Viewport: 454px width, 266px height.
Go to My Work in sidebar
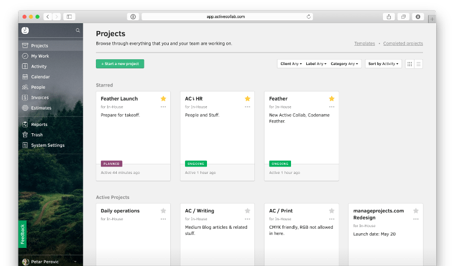pyautogui.click(x=40, y=56)
